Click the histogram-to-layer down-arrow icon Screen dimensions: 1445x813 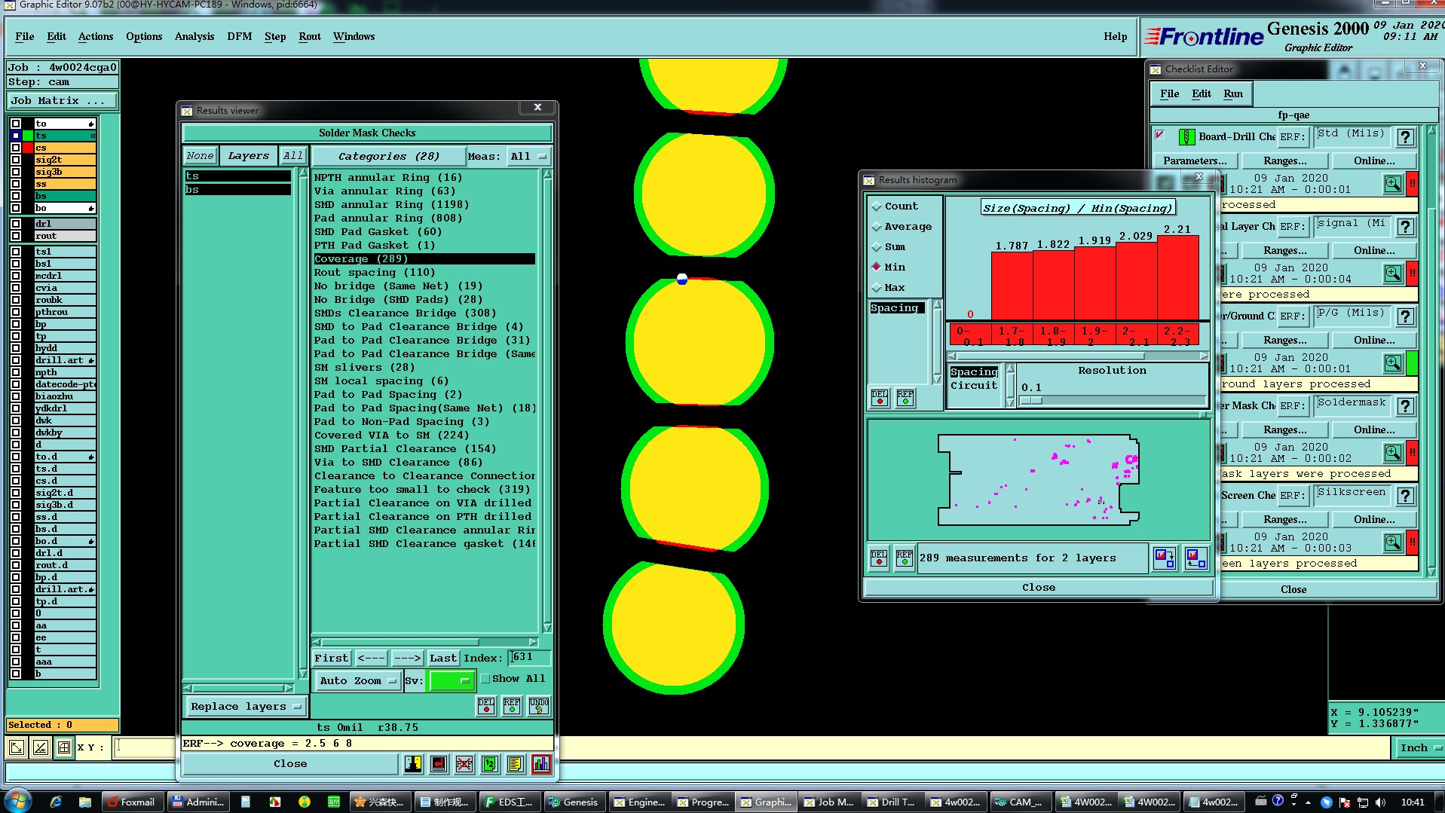1165,558
